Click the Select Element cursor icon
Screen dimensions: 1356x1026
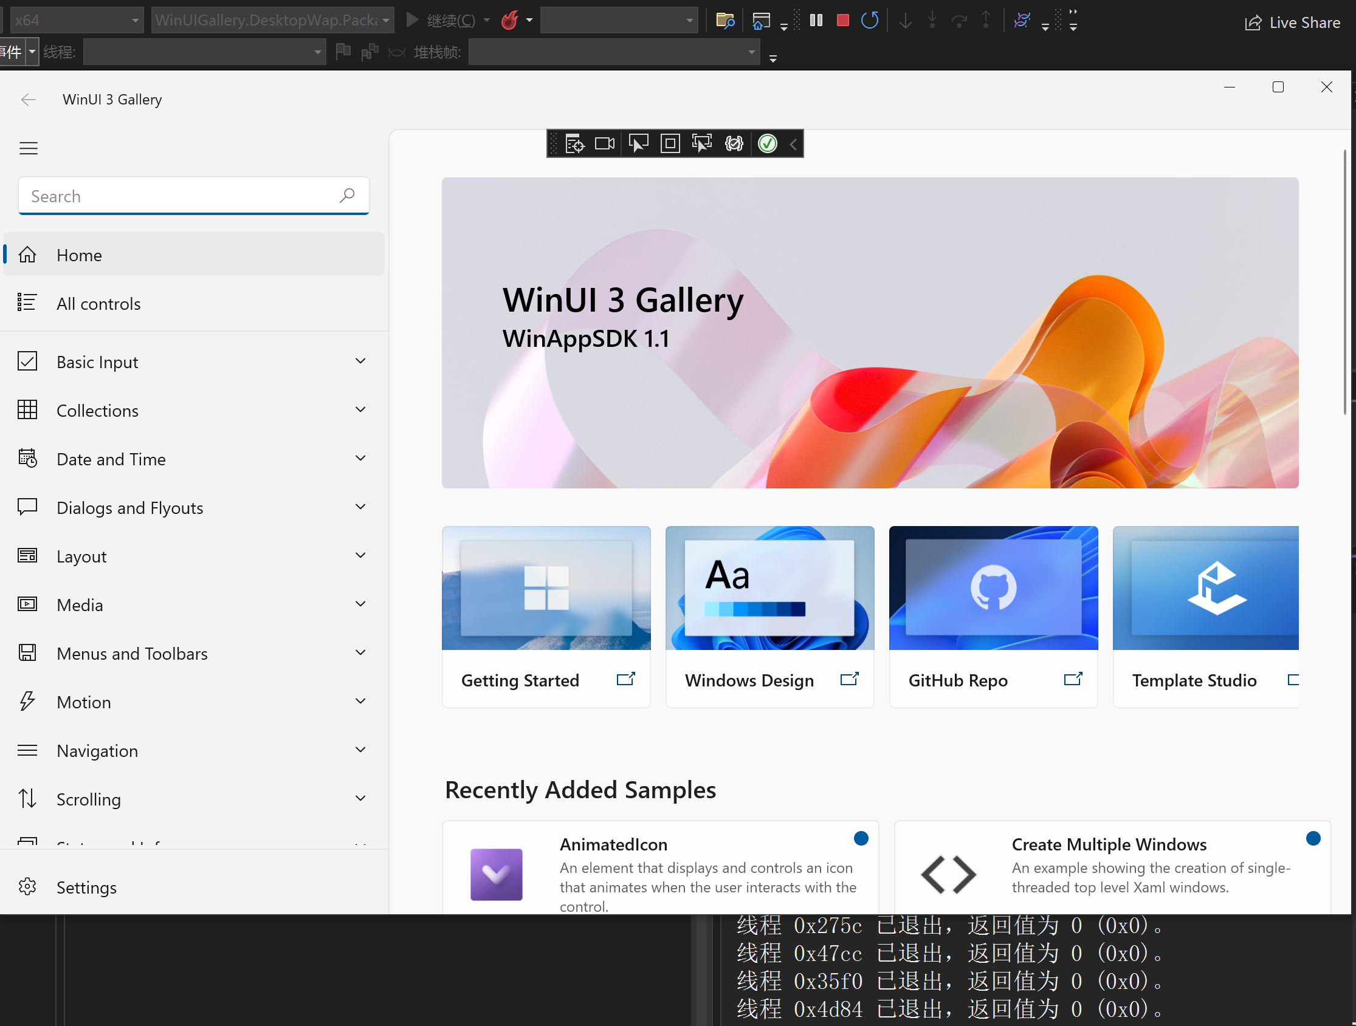[x=638, y=144]
